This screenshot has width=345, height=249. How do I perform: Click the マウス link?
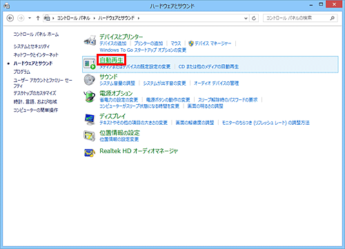coord(176,43)
